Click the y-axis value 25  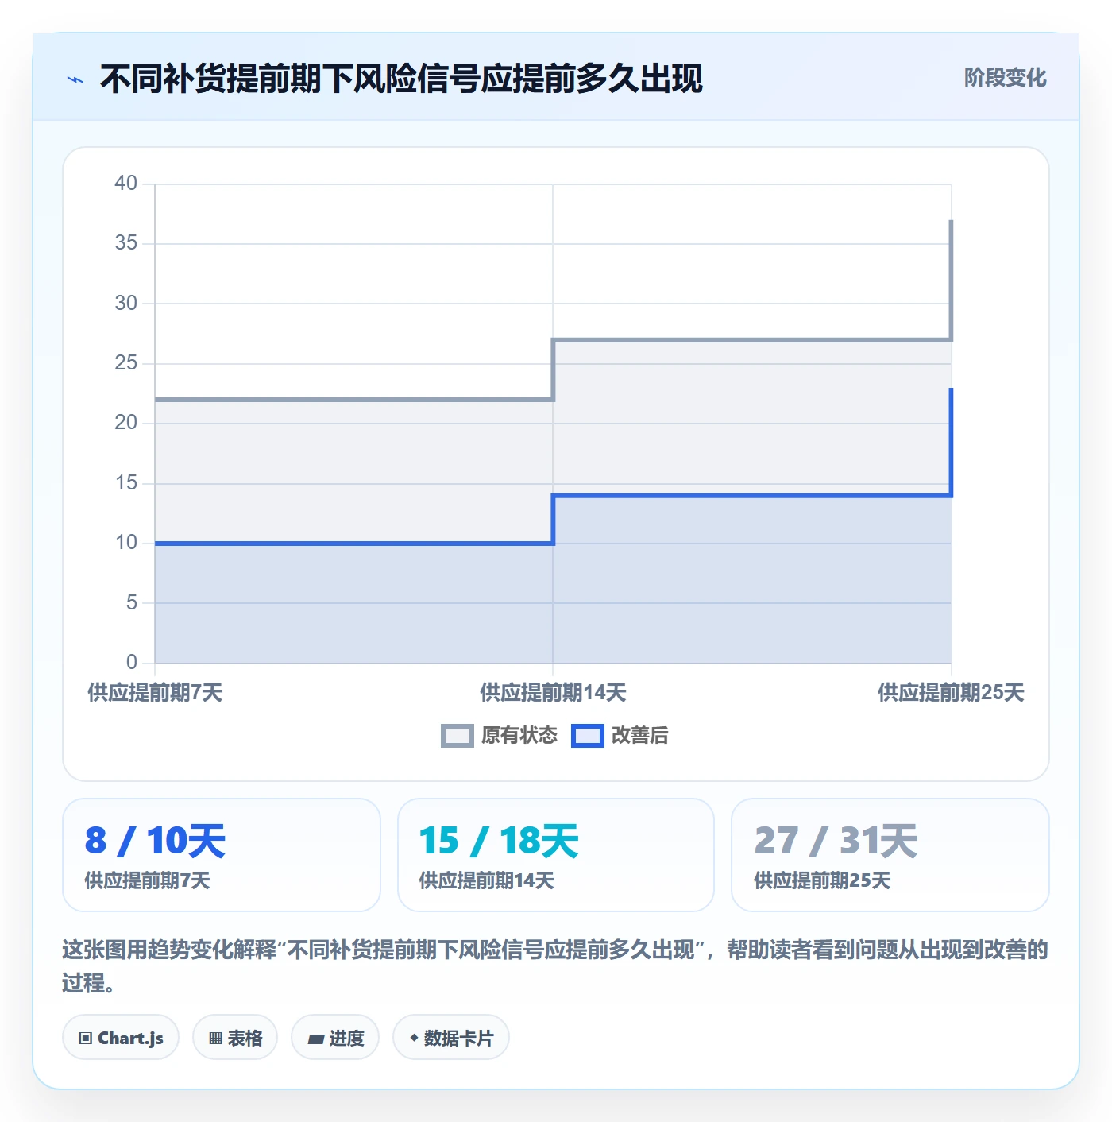[x=126, y=363]
